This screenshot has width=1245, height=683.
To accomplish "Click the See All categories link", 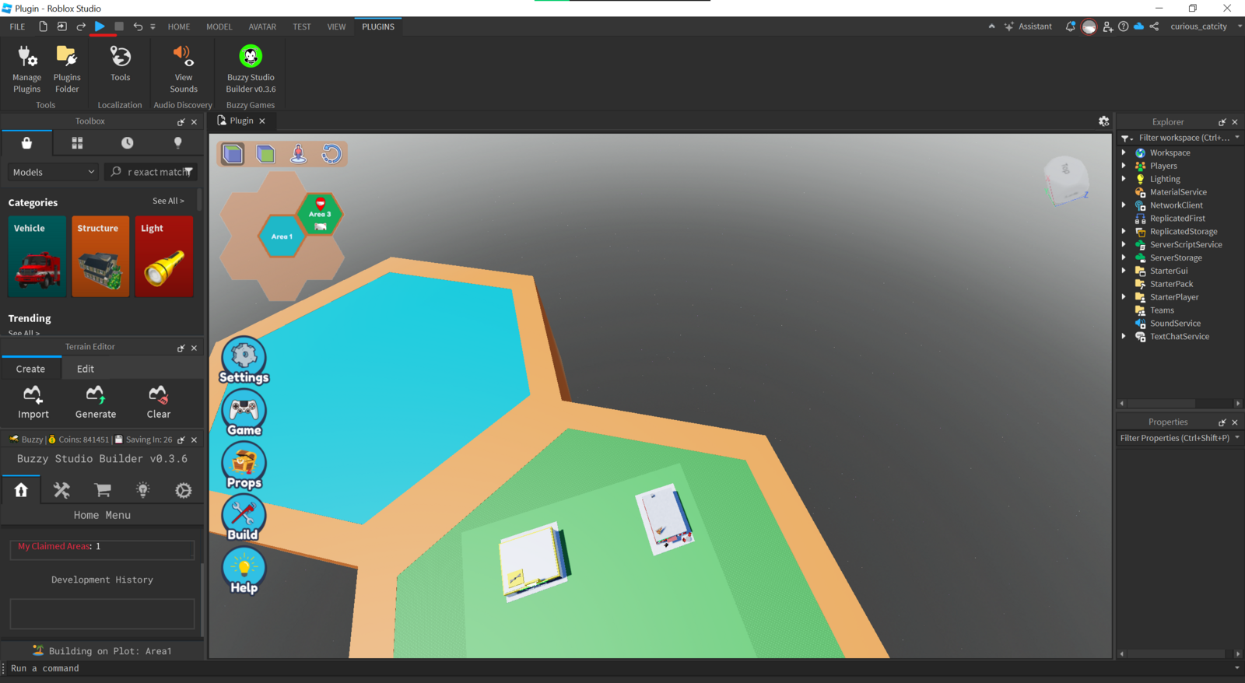I will click(168, 201).
